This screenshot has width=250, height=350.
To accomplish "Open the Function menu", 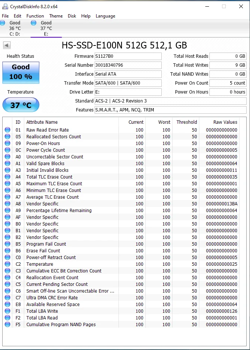I will pyautogui.click(x=35, y=16).
